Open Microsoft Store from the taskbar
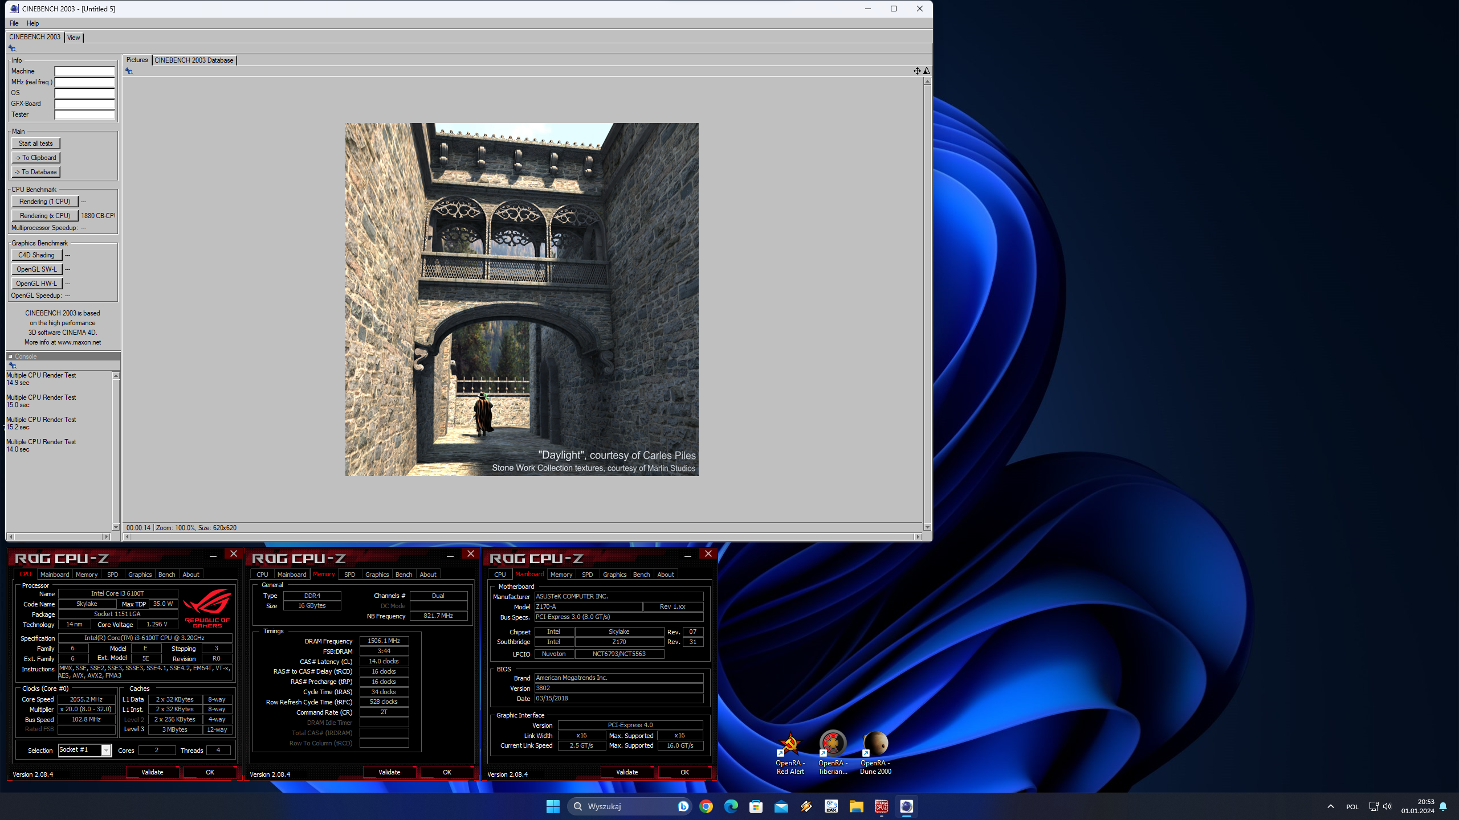Image resolution: width=1459 pixels, height=820 pixels. [x=756, y=806]
